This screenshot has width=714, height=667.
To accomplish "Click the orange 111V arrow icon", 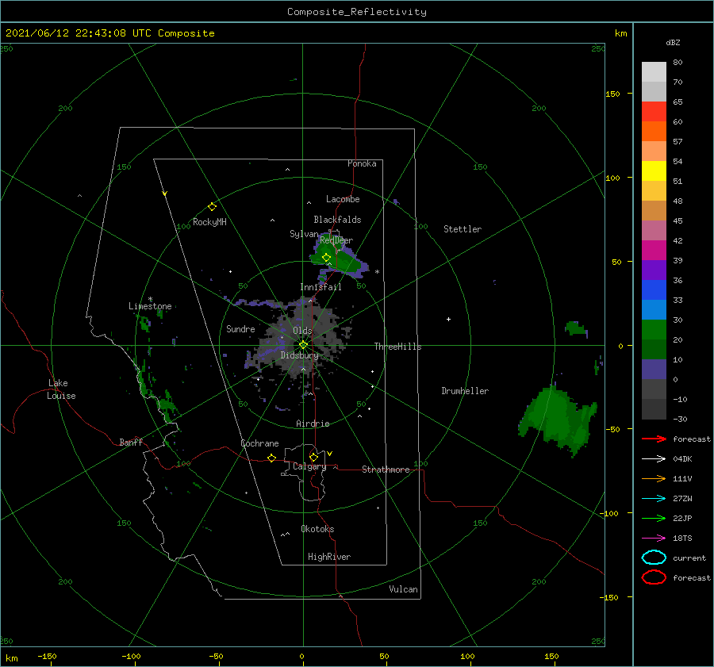I will coord(654,478).
